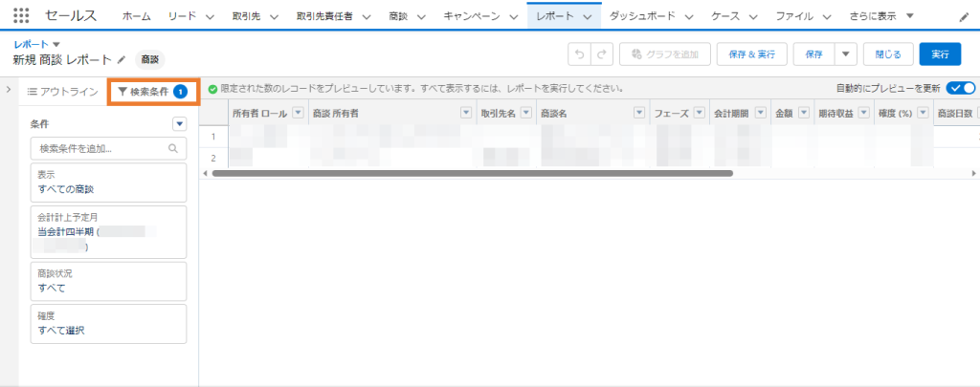Open the 商談名 column menu
The image size is (980, 387).
639,113
